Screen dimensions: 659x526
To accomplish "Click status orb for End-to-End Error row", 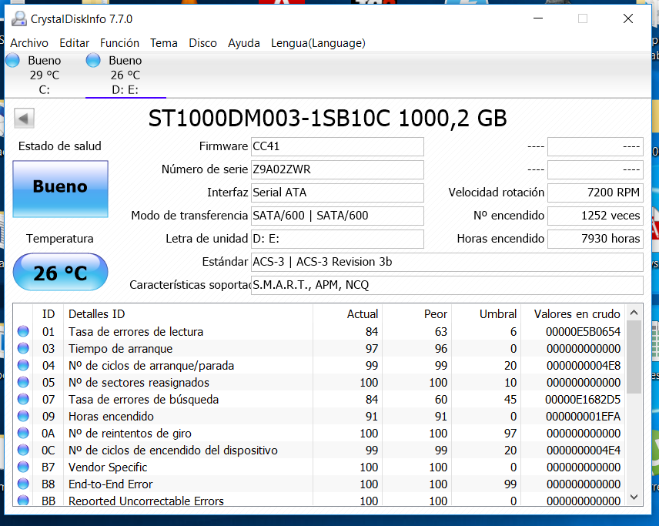I will click(x=23, y=484).
